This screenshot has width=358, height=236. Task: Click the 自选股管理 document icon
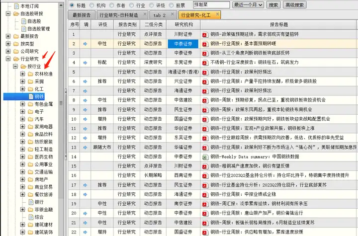click(23, 29)
